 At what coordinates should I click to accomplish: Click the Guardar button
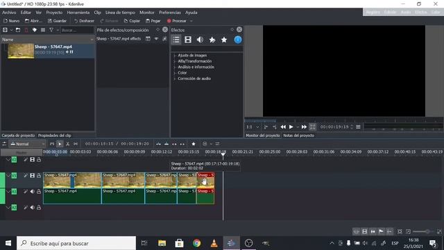click(57, 21)
